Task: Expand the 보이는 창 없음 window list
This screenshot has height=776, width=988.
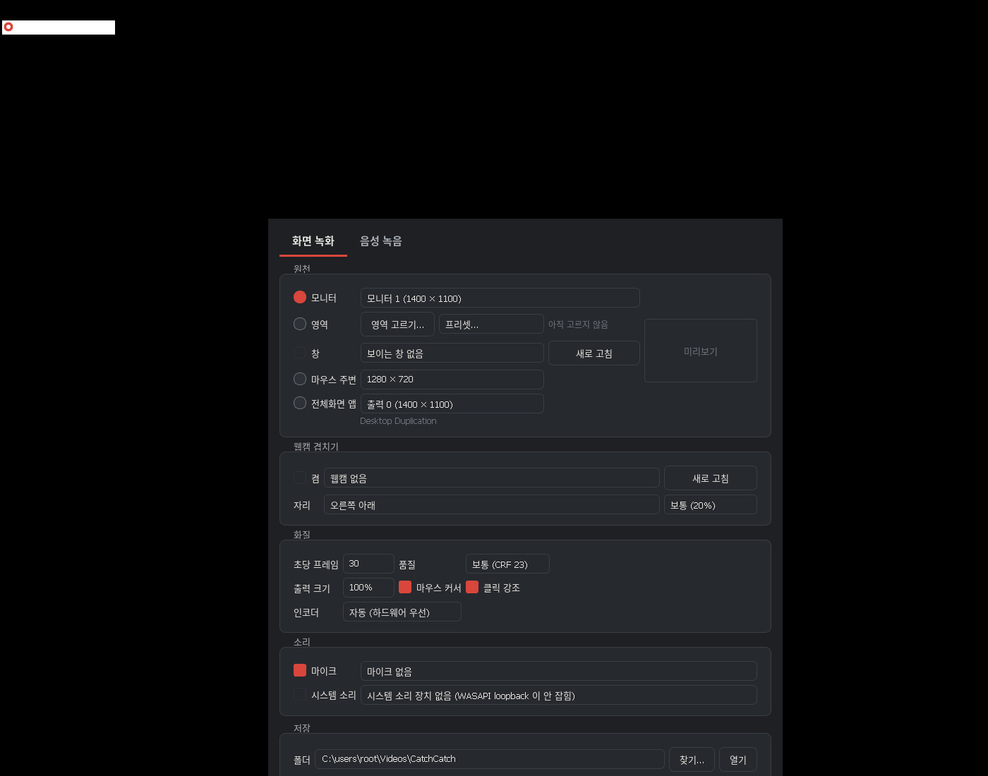Action: 452,353
